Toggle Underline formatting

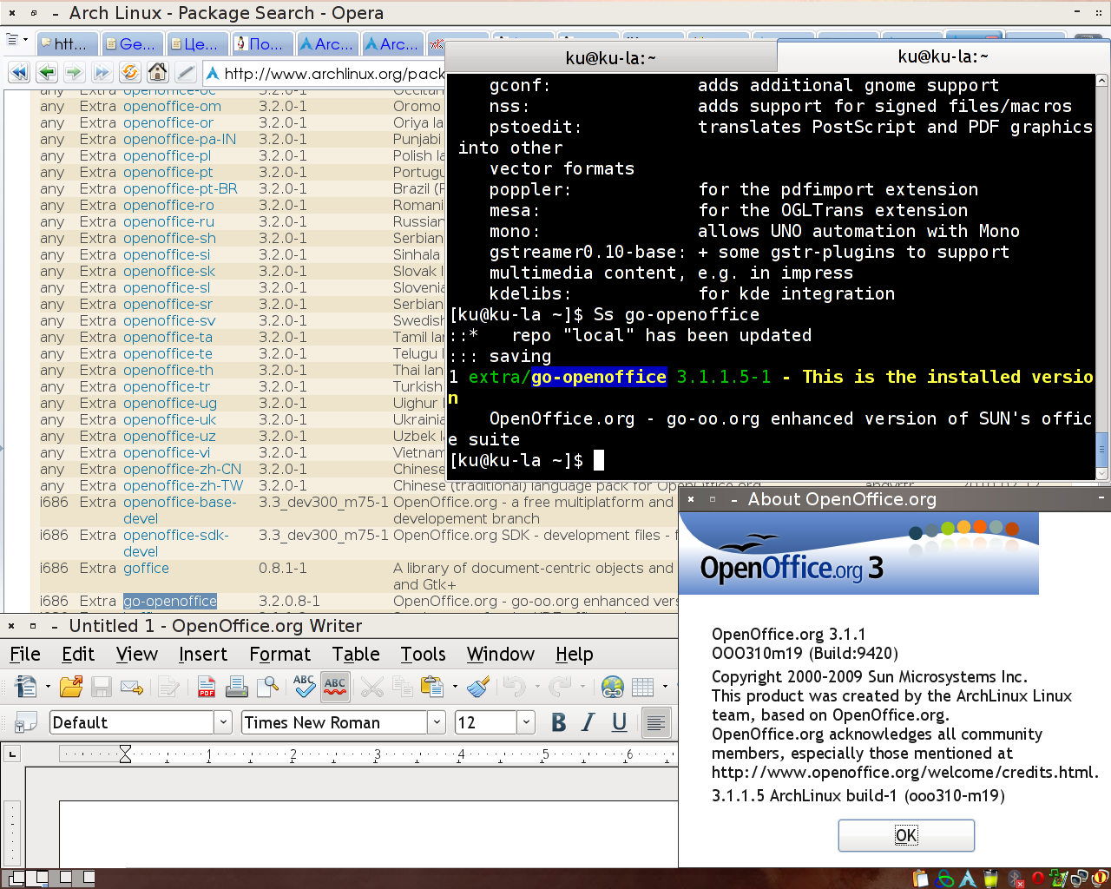pyautogui.click(x=619, y=722)
